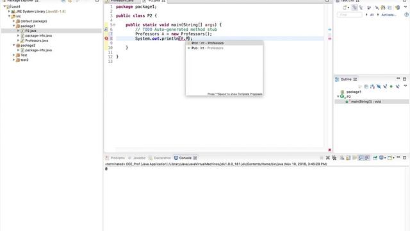Maximize the editor area
The image size is (410, 231).
coord(327,1)
